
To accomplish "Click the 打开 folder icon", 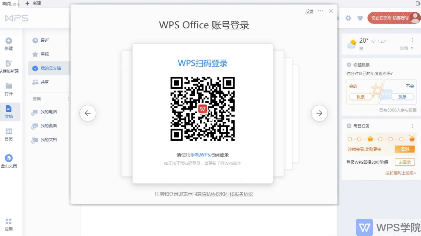I will coord(9,86).
